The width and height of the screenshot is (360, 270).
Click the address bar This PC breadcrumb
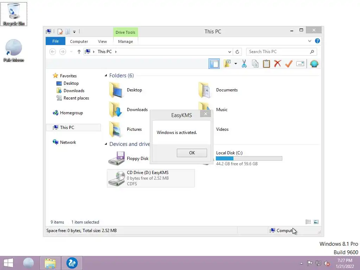pos(105,52)
